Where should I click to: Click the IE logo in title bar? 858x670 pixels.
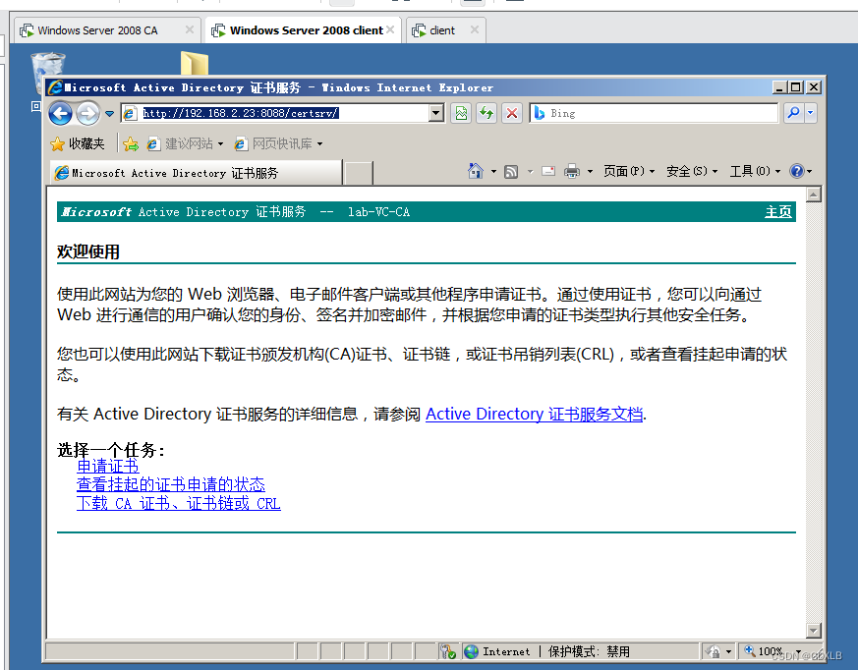click(x=55, y=87)
